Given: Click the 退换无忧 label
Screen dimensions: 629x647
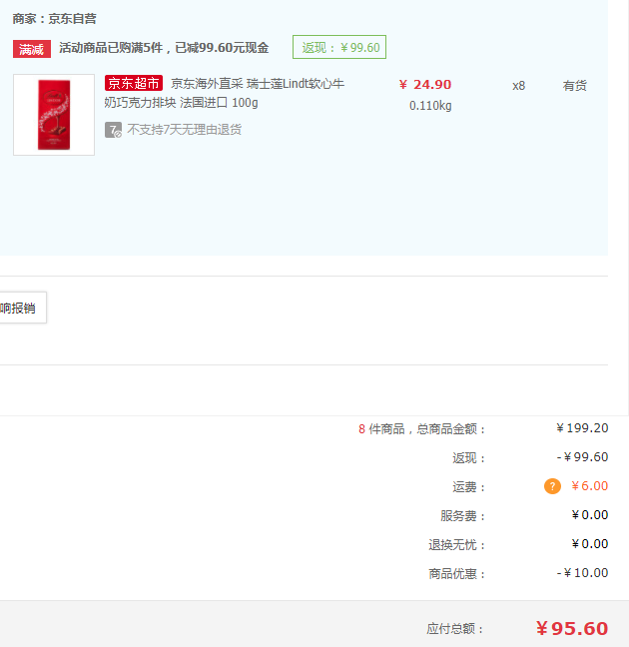Looking at the screenshot, I should 457,545.
